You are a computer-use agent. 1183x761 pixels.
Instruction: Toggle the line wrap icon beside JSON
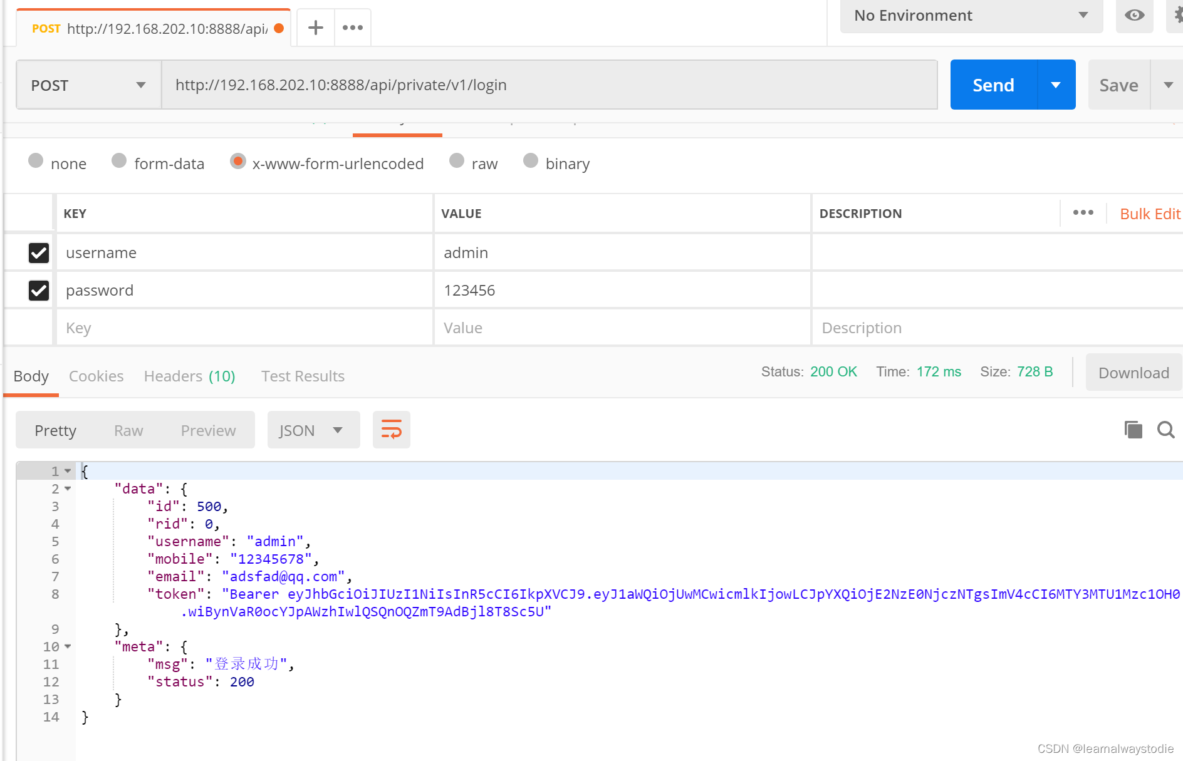coord(391,430)
